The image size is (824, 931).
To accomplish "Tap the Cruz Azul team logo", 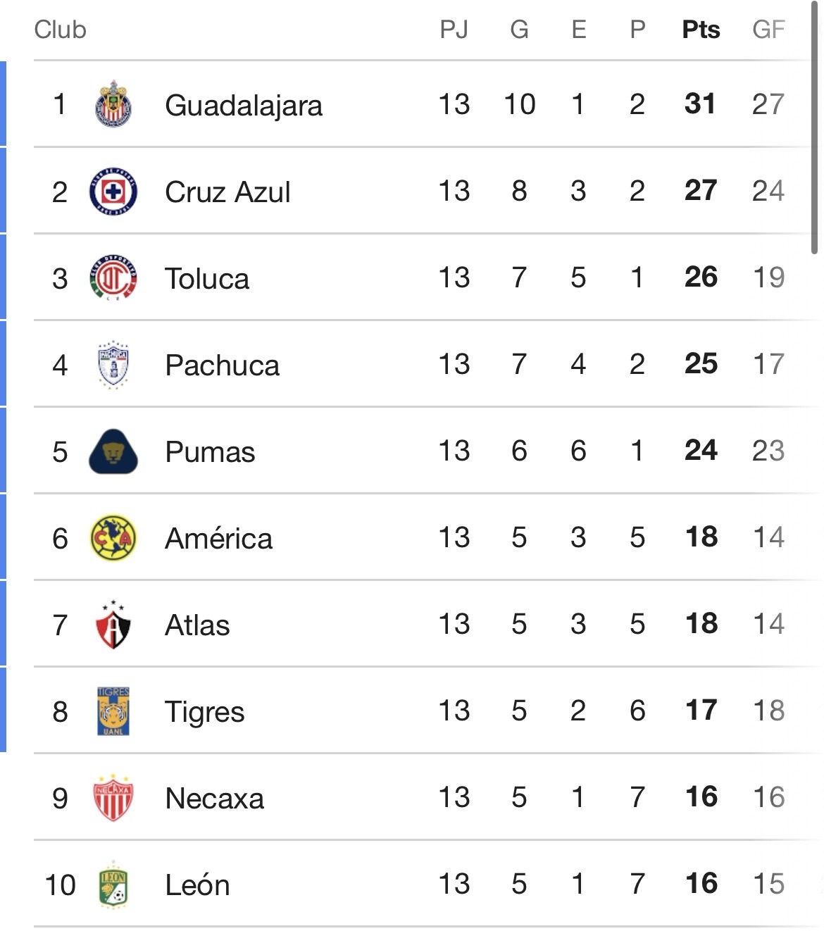I will [x=113, y=192].
